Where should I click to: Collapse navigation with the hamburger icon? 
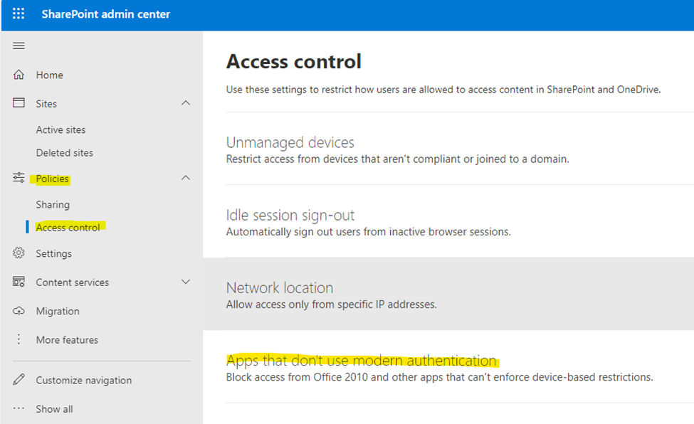19,46
